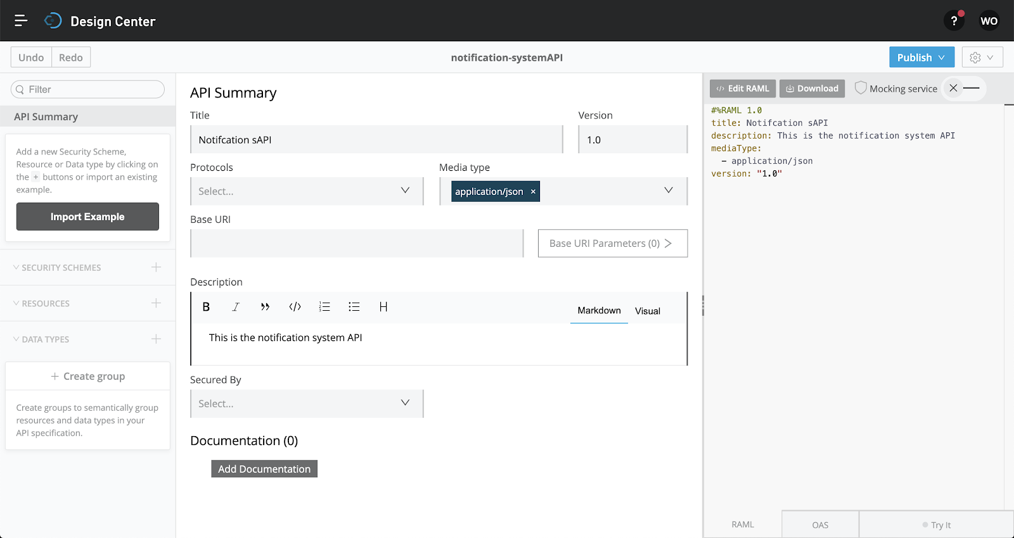Add a new security scheme

click(x=156, y=267)
